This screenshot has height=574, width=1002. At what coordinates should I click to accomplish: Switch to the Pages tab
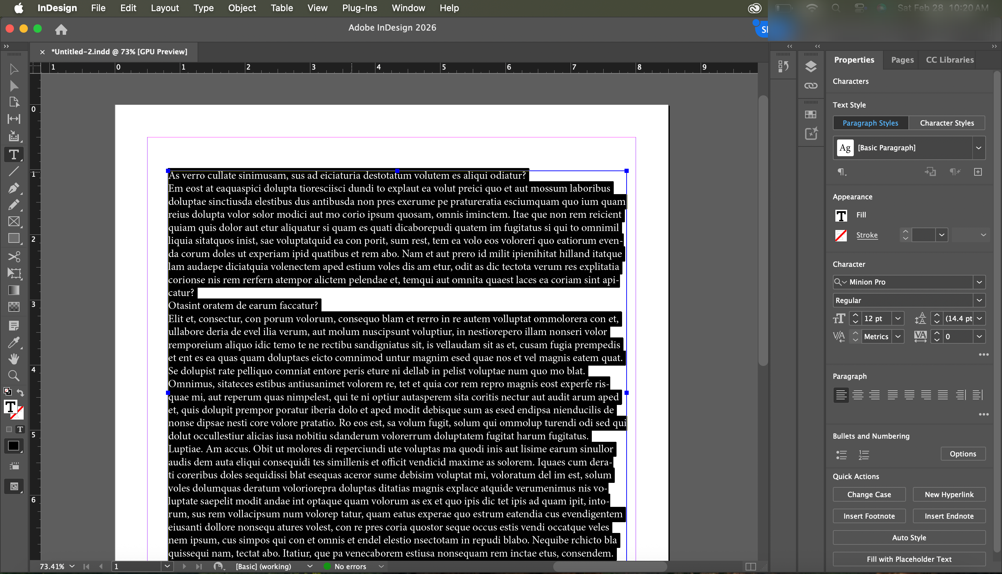coord(902,60)
